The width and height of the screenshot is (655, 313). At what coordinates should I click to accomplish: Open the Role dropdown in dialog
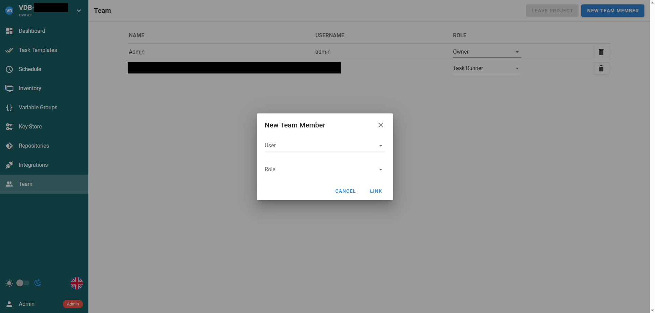click(x=324, y=169)
